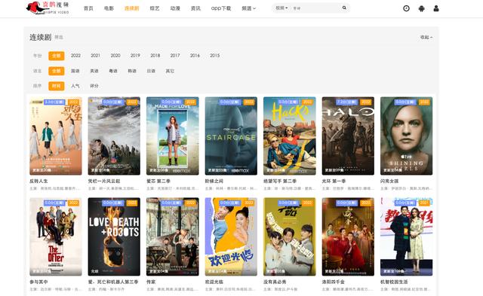Viewport: 483px width, 296px height.
Task: Open viewing history clock icon
Action: pyautogui.click(x=406, y=8)
